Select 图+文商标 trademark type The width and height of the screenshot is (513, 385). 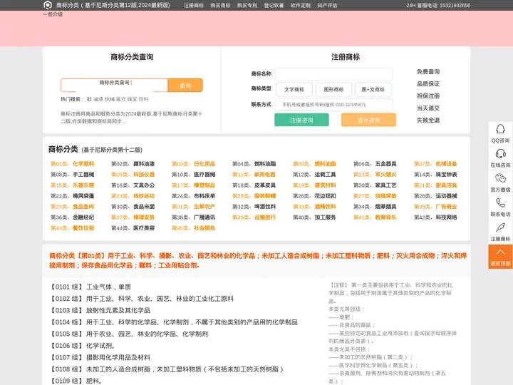[x=373, y=89]
